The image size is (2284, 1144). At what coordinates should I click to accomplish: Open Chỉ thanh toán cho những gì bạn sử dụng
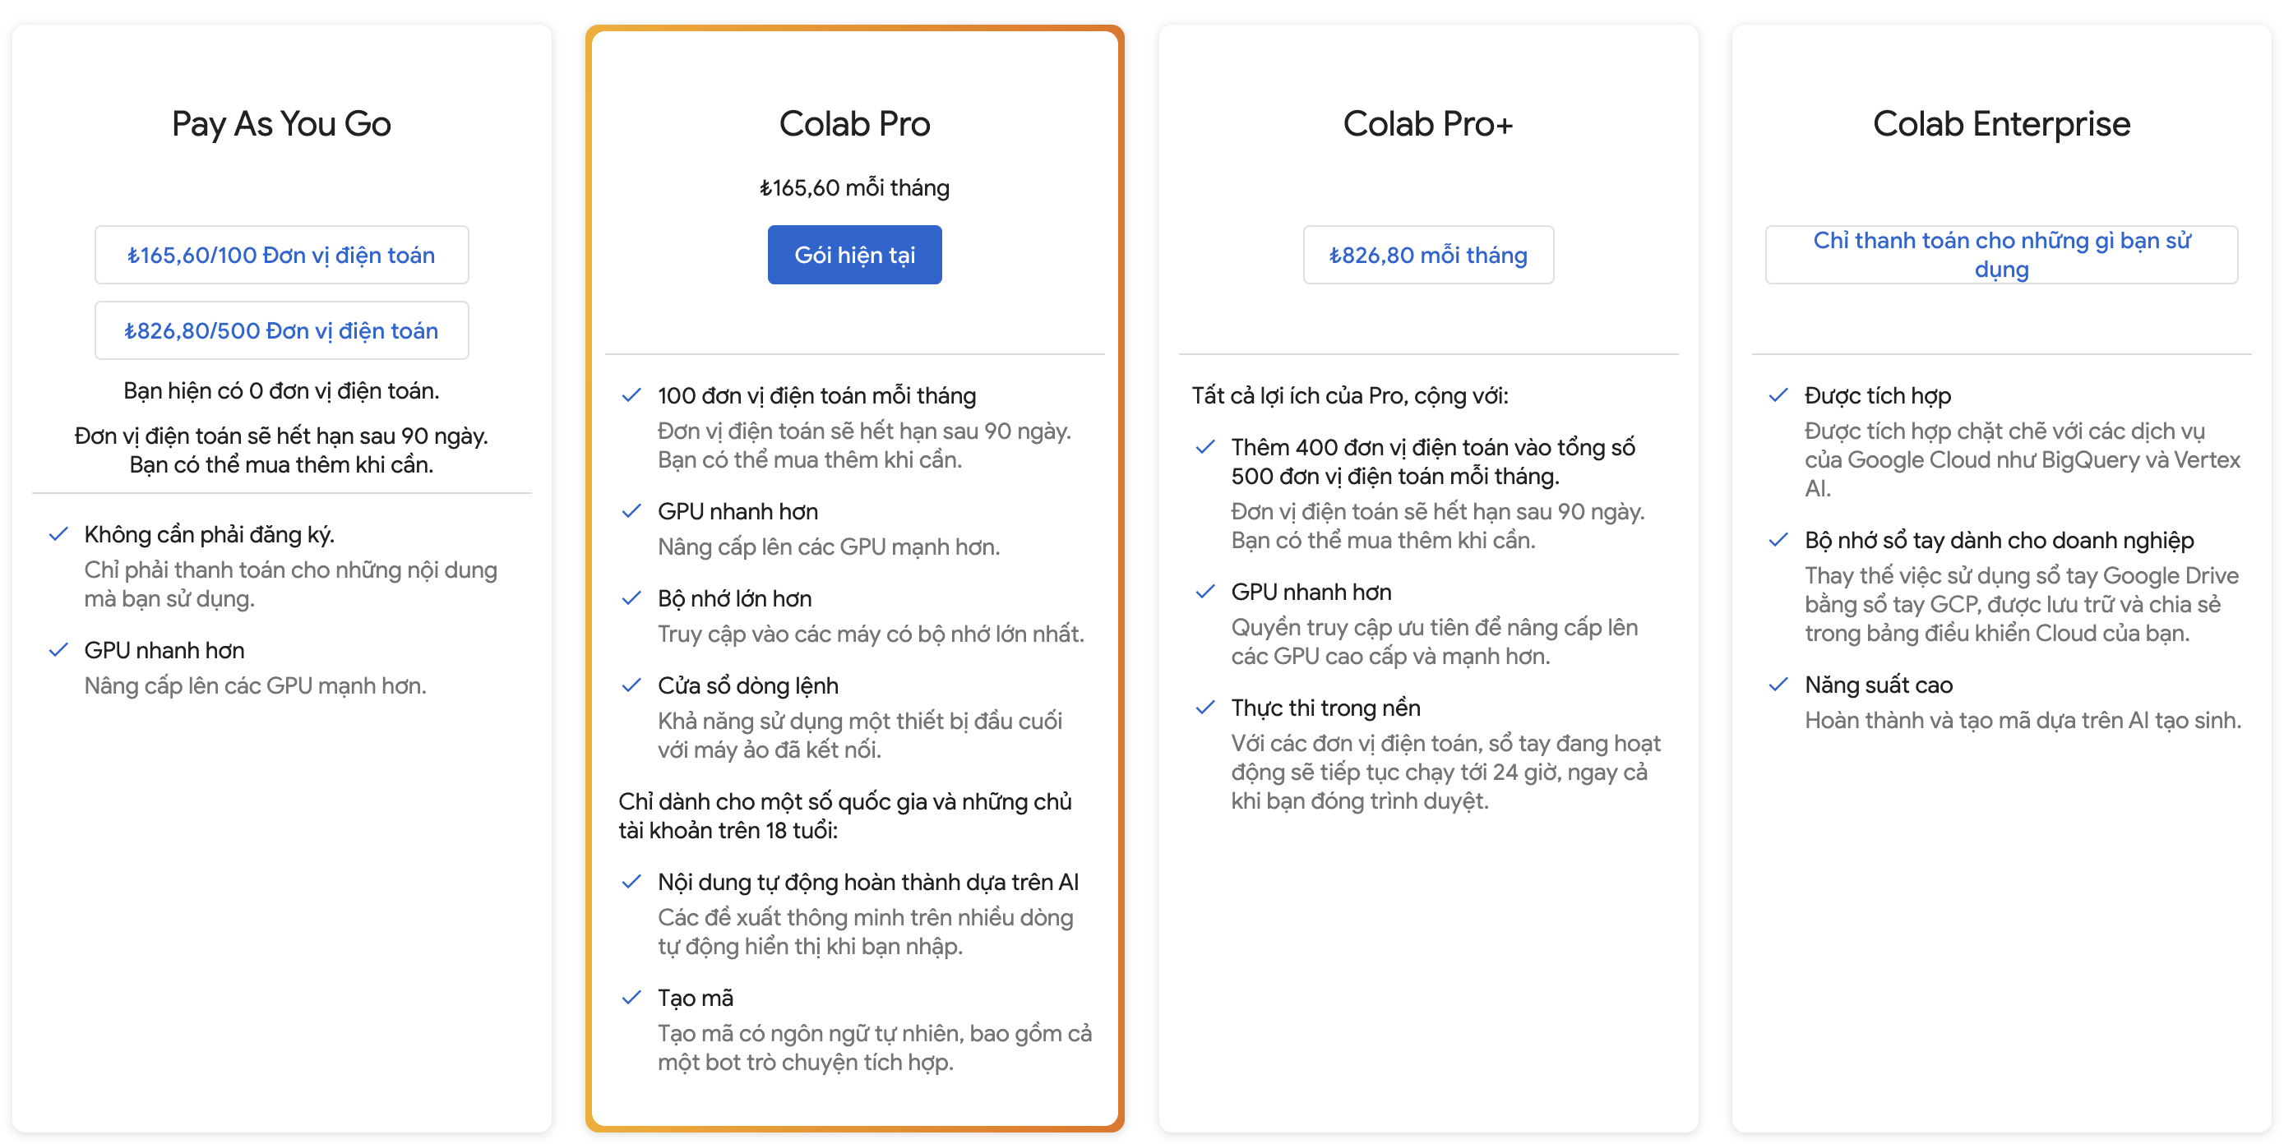pyautogui.click(x=2001, y=256)
